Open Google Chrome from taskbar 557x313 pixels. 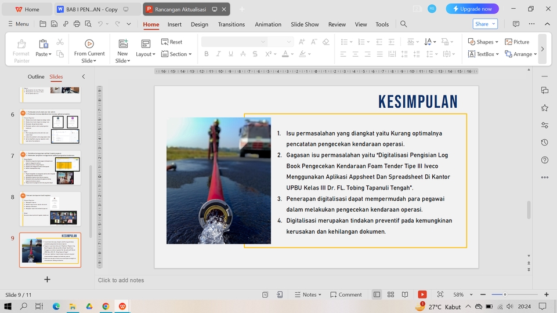106,306
